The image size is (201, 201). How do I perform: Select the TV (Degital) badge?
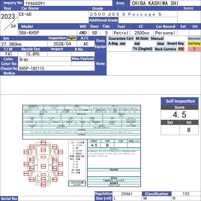(142, 49)
